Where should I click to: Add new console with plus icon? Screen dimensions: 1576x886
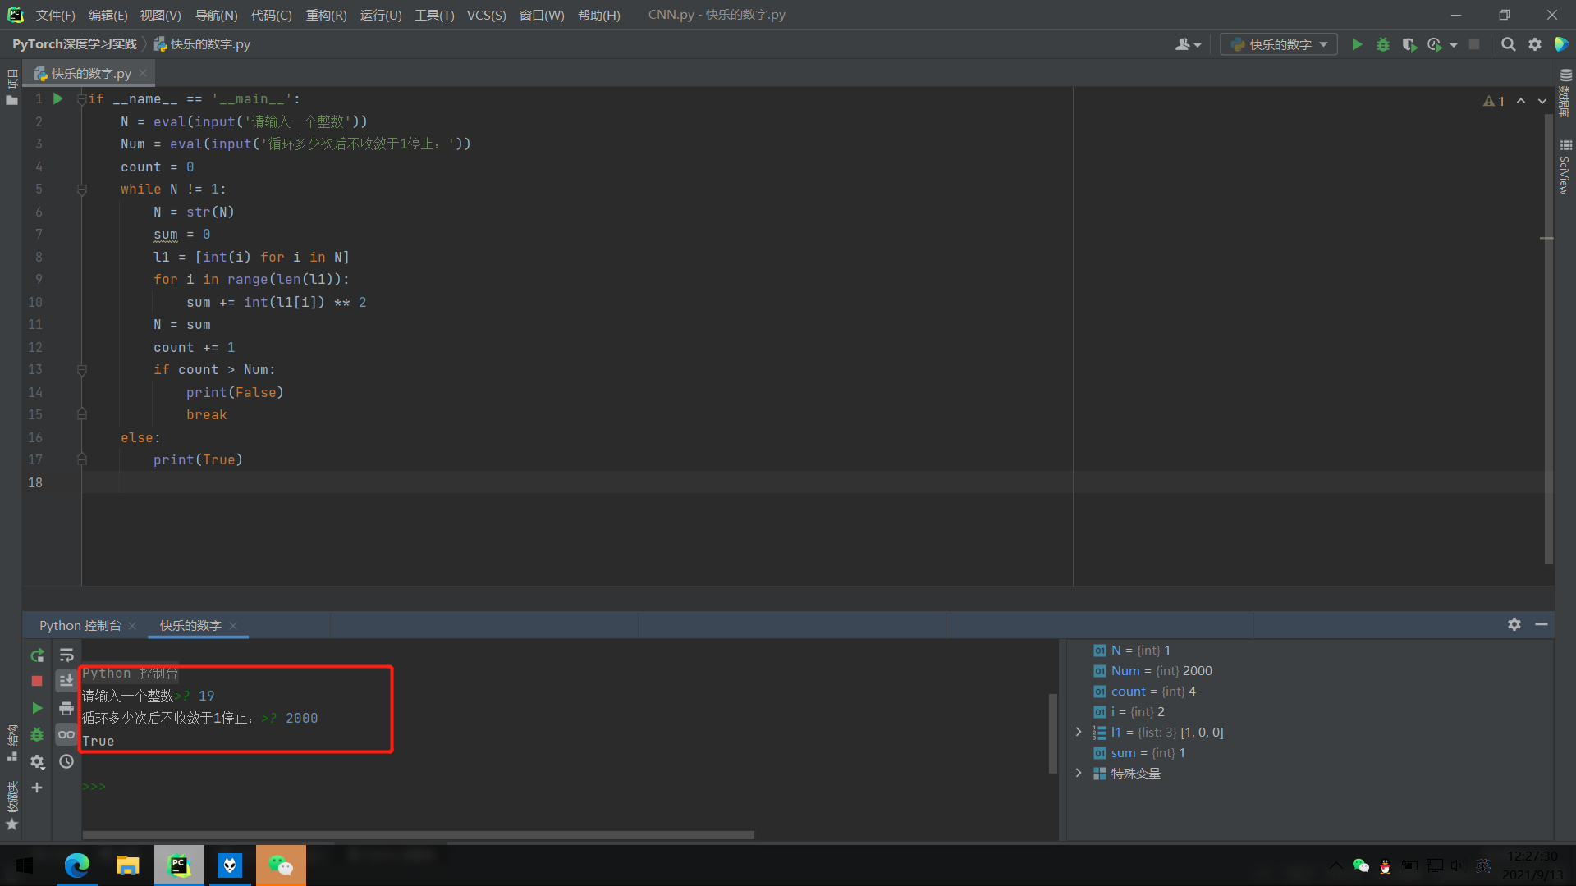tap(37, 788)
